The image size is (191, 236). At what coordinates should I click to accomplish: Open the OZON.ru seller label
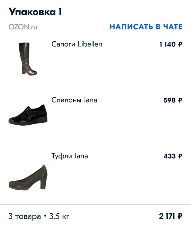pos(23,27)
